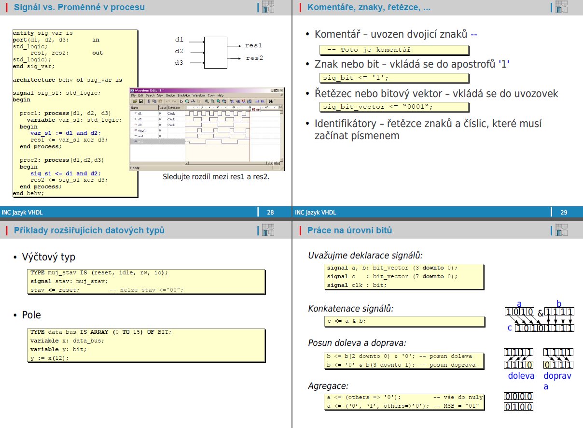The image size is (583, 428).
Task: Select the d1 signal row in Waveform Editor
Action: tap(157, 113)
